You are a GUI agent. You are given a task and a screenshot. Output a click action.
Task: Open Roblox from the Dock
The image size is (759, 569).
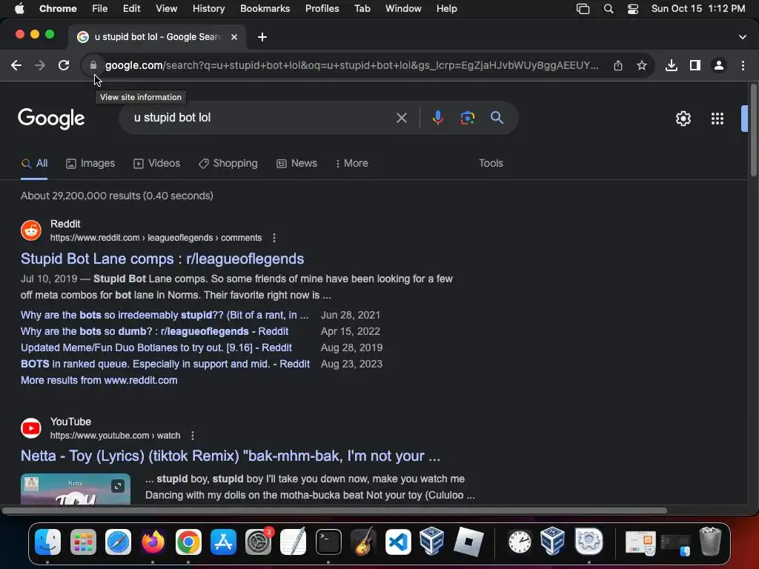468,542
